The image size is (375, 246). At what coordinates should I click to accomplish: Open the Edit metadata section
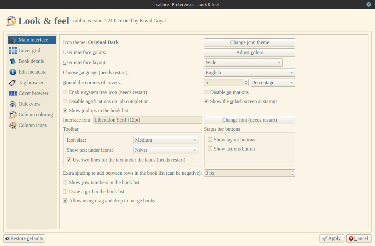[32, 72]
